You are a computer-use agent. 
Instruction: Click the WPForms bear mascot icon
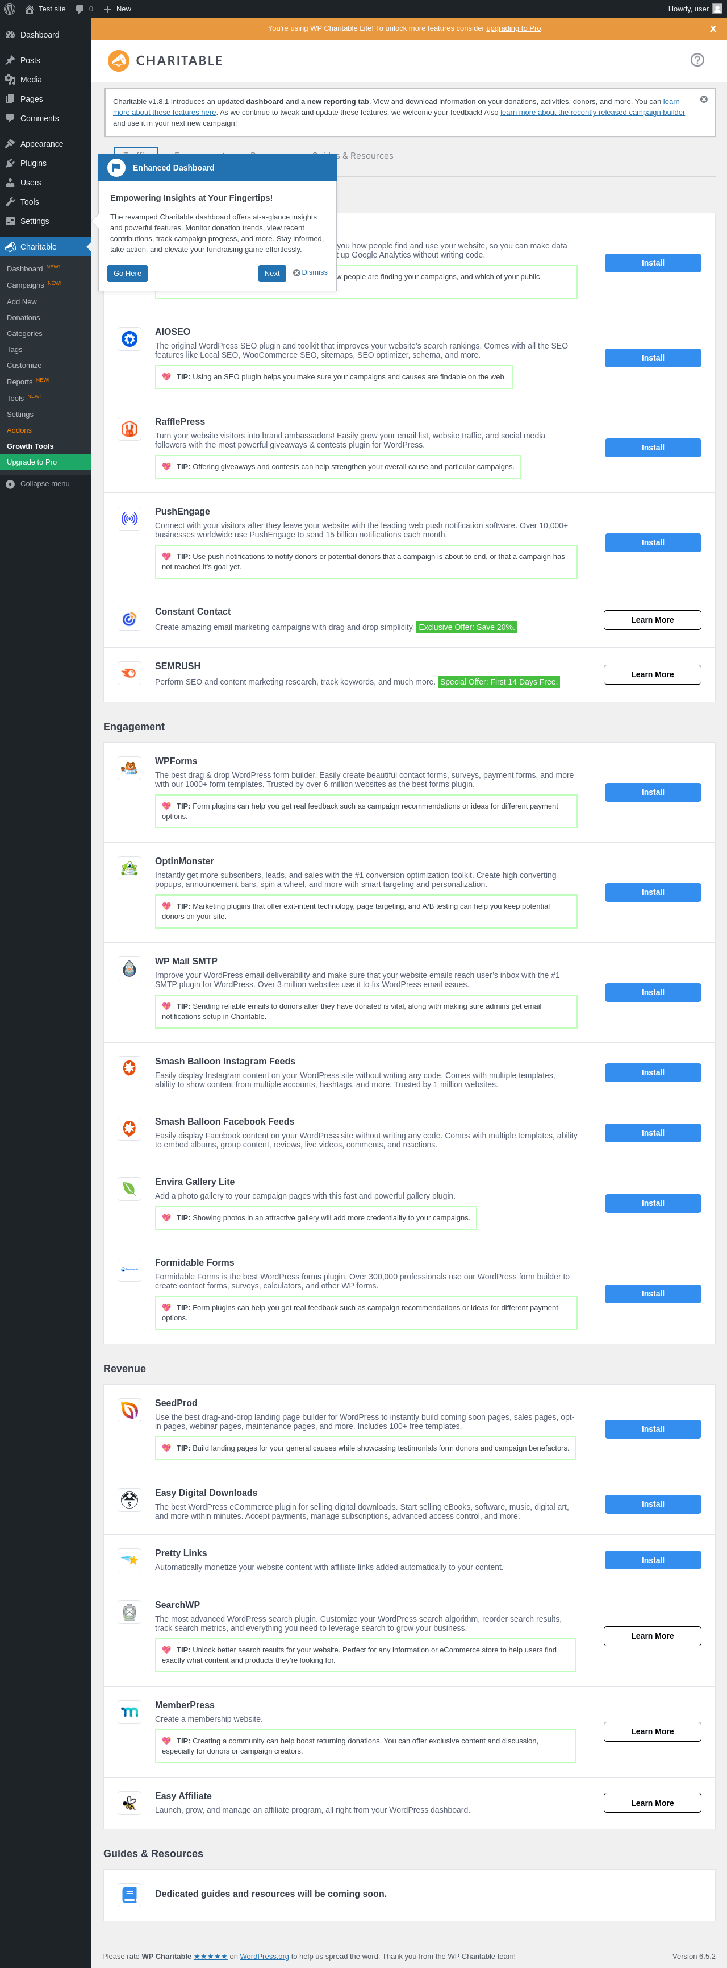click(x=129, y=768)
